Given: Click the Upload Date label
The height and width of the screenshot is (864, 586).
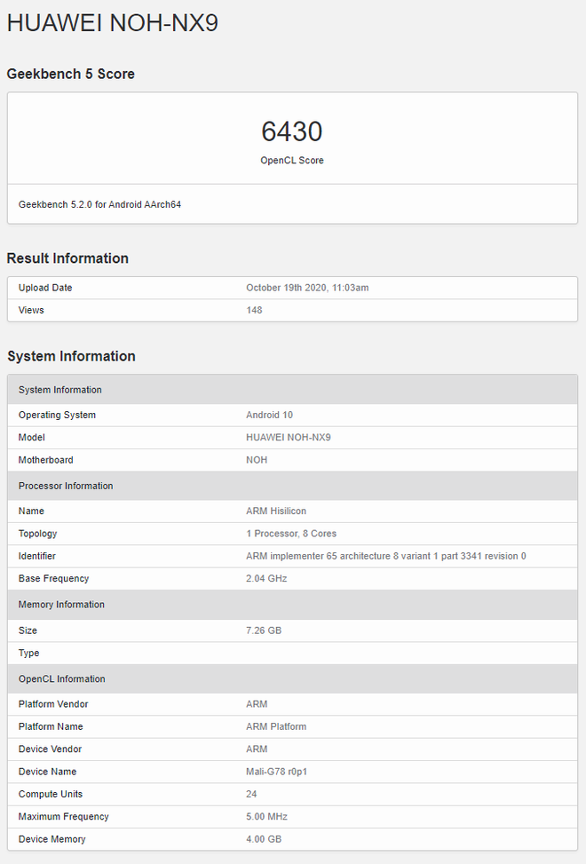Looking at the screenshot, I should 45,288.
